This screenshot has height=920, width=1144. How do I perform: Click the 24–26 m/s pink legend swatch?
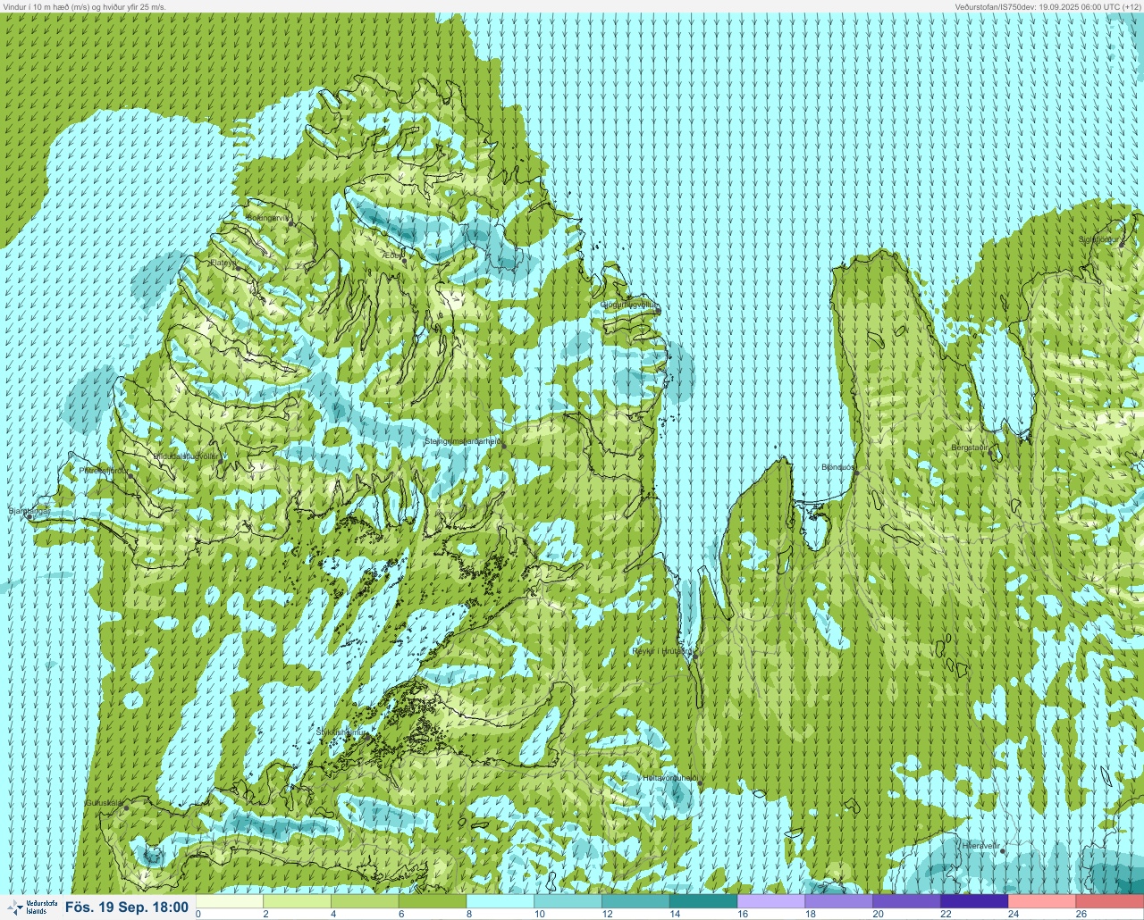(x=1042, y=901)
